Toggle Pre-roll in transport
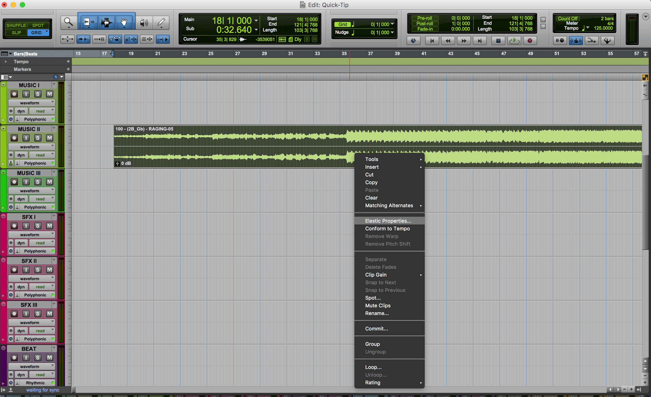Image resolution: width=651 pixels, height=397 pixels. (424, 18)
